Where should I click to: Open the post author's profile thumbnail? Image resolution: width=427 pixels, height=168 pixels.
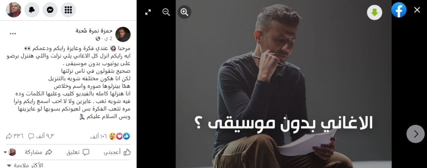pyautogui.click(x=123, y=34)
